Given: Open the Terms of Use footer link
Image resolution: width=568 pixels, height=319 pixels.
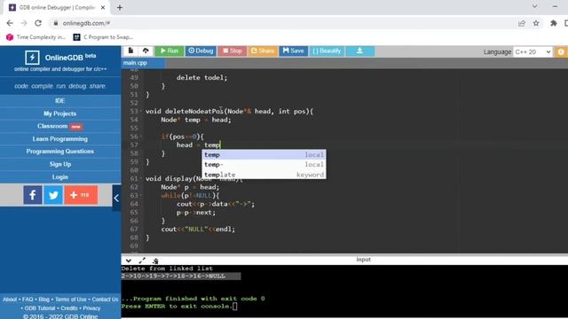Looking at the screenshot, I should coord(71,300).
